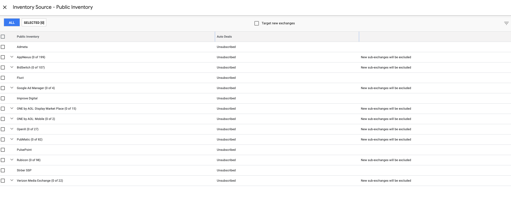Viewport: 511px width, 214px height.
Task: Check the Rubicon checkbox
Action: 3,160
